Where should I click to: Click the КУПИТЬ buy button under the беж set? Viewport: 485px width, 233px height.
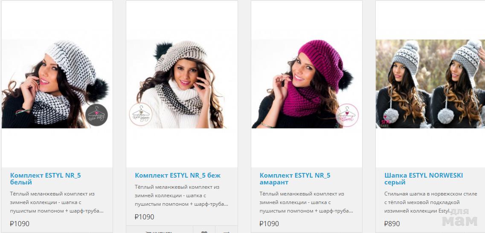[x=160, y=230]
